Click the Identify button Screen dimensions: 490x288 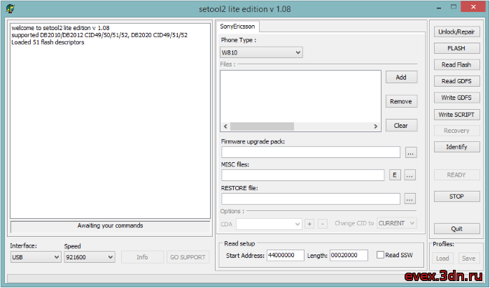coord(456,147)
